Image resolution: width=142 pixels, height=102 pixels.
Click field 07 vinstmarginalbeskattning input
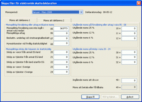tap(61, 38)
